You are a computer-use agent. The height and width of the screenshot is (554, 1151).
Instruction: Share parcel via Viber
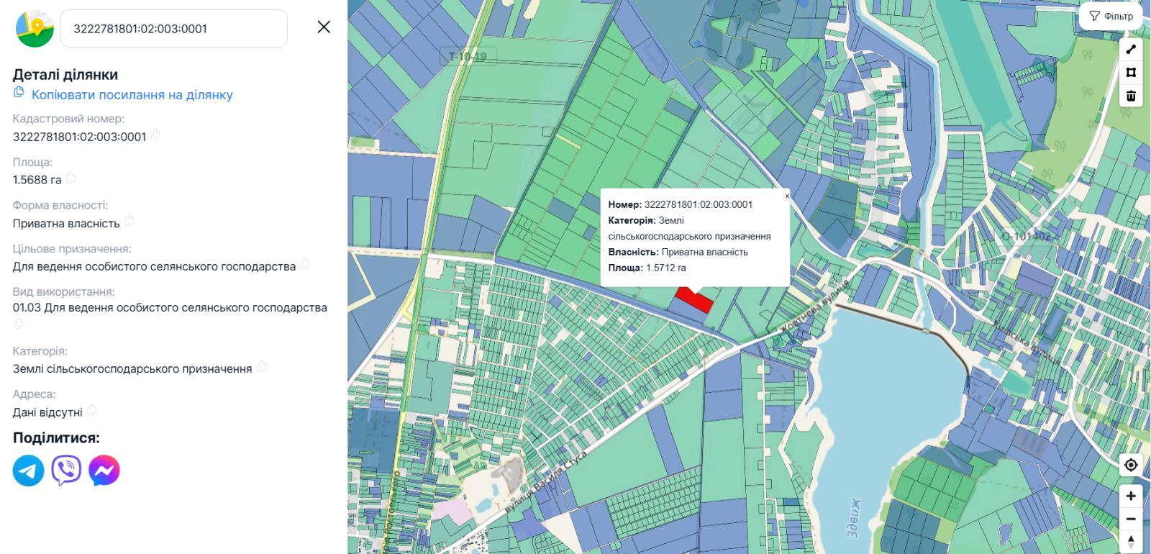point(66,471)
